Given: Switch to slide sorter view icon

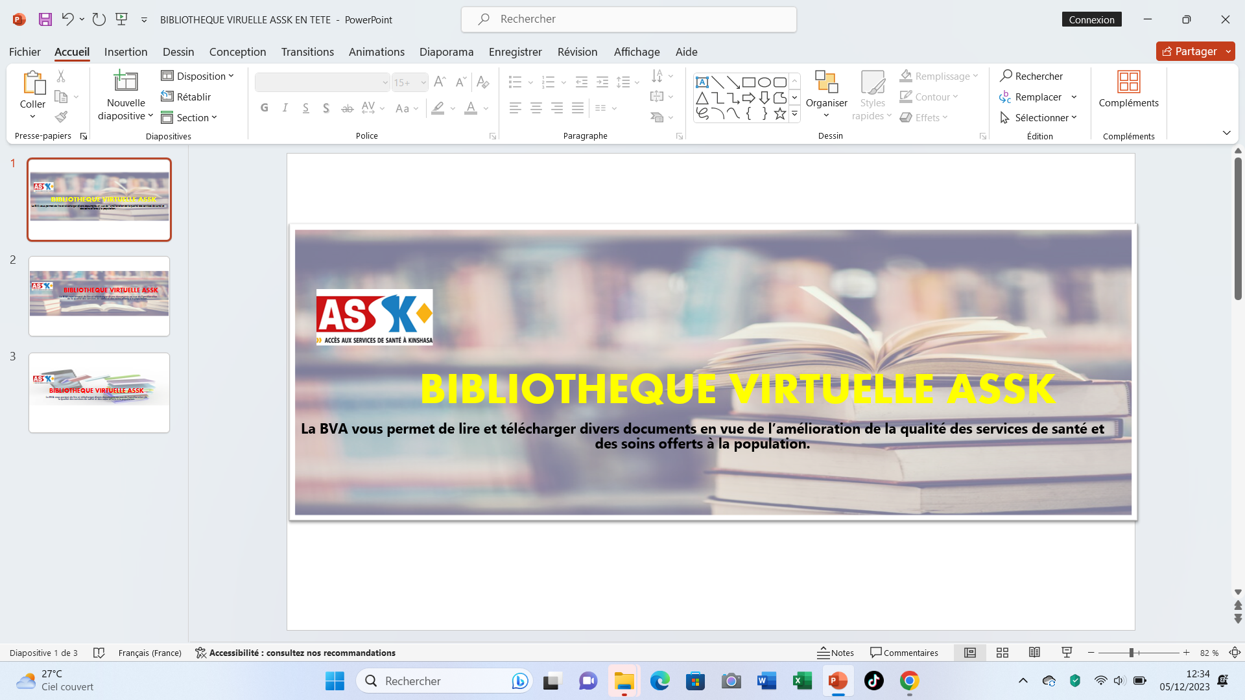Looking at the screenshot, I should coord(1002,653).
